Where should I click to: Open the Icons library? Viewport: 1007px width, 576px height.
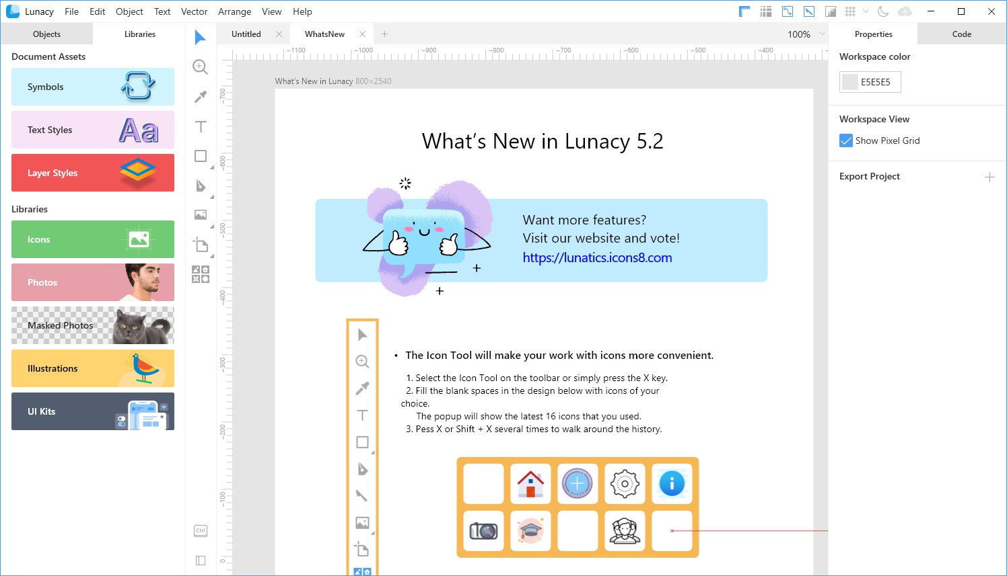click(x=93, y=239)
